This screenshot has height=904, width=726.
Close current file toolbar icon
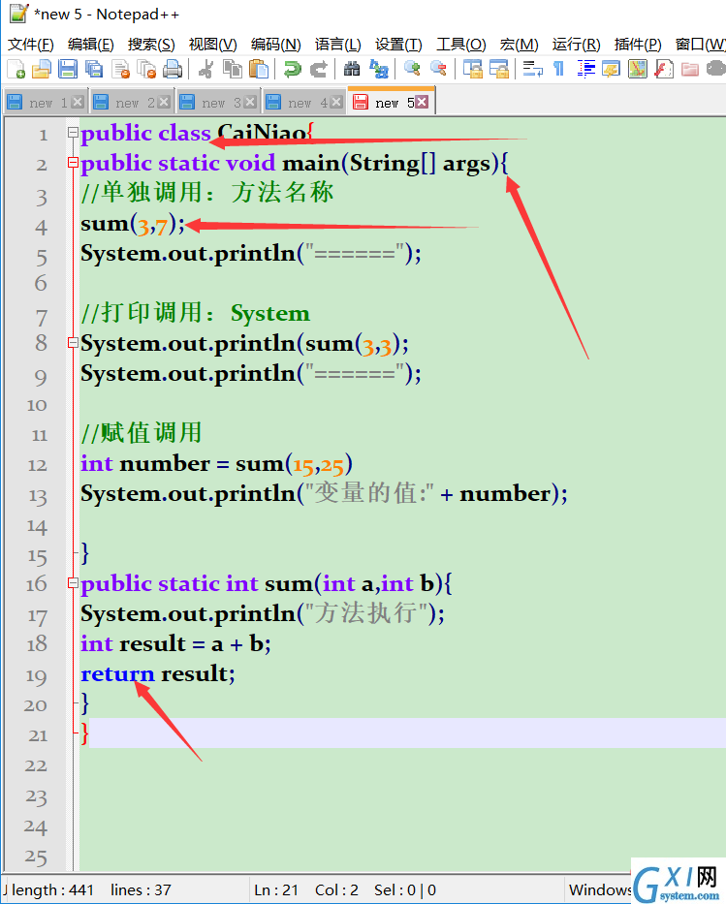click(x=120, y=69)
